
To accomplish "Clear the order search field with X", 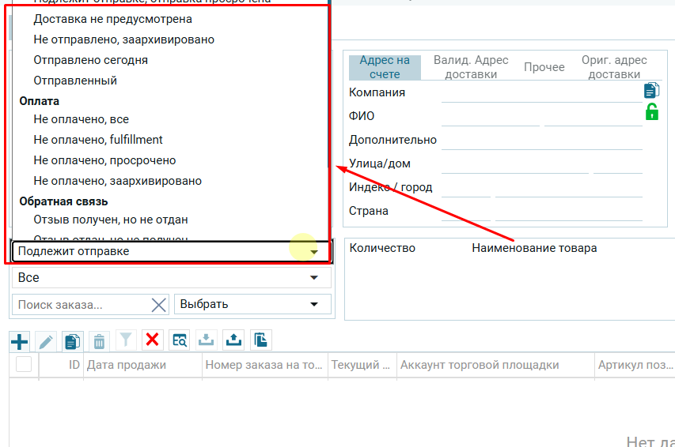I will 159,305.
